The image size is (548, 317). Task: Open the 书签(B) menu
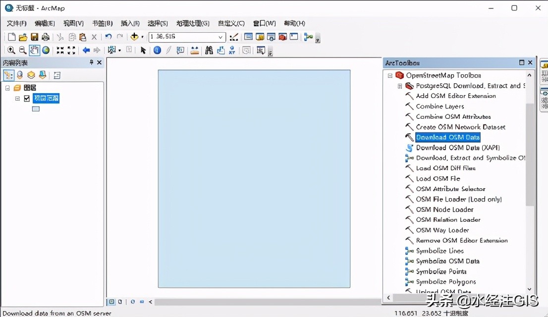[x=103, y=23]
